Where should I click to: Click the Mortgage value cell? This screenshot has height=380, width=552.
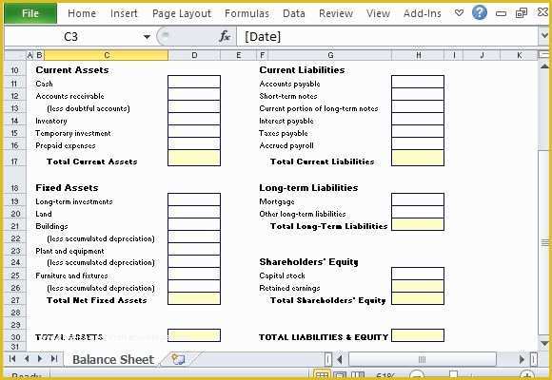pyautogui.click(x=418, y=199)
